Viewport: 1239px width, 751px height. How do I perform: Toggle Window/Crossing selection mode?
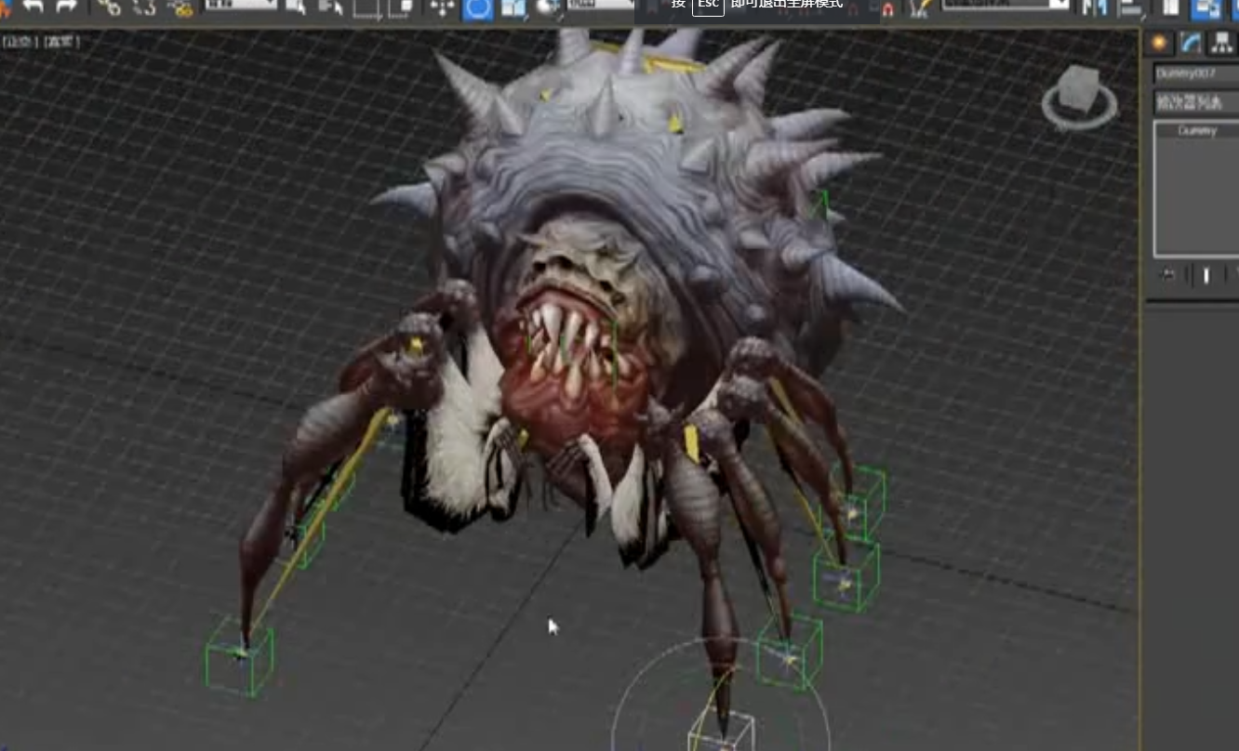[x=402, y=8]
